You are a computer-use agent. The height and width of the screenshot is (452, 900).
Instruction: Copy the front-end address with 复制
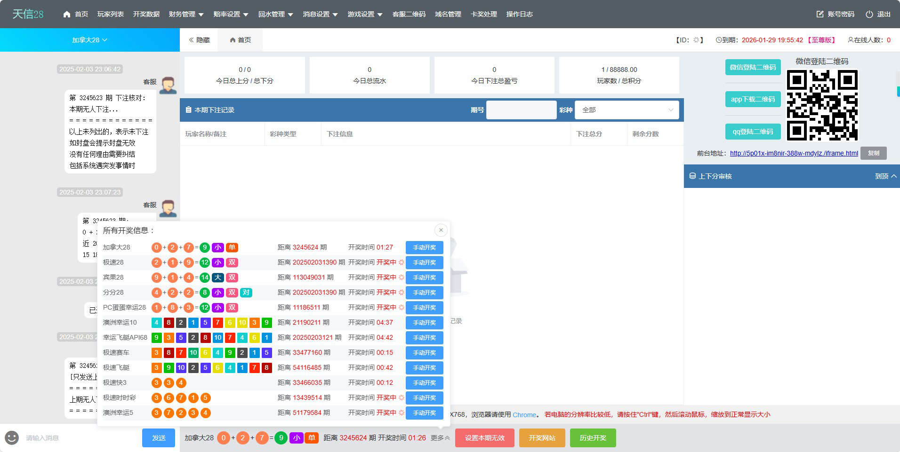874,153
